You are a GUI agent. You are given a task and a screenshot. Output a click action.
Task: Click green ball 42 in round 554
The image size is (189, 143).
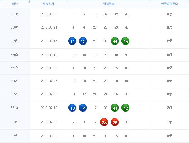[x=125, y=108]
